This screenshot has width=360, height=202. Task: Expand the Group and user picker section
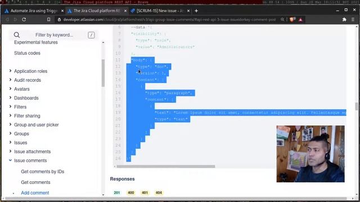10,125
